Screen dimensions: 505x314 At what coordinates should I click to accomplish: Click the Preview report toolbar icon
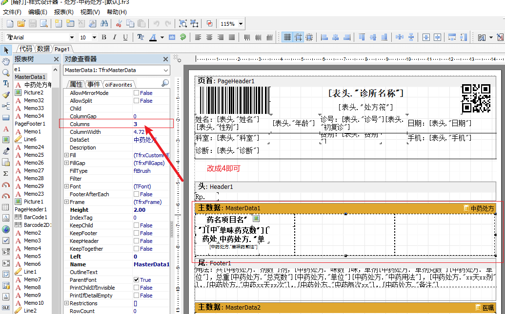pyautogui.click(x=43, y=23)
